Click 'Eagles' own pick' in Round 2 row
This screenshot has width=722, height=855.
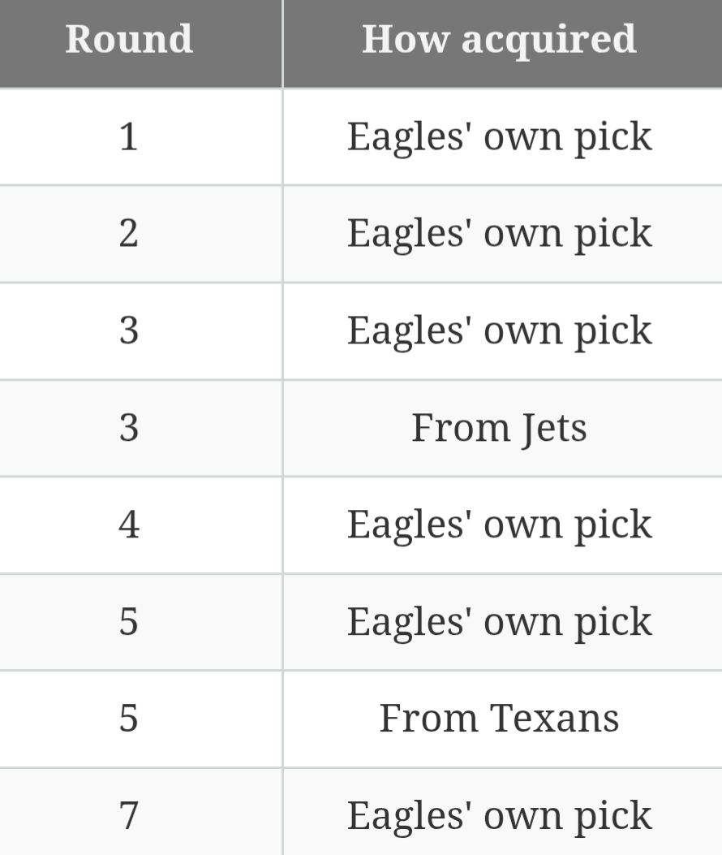(499, 234)
